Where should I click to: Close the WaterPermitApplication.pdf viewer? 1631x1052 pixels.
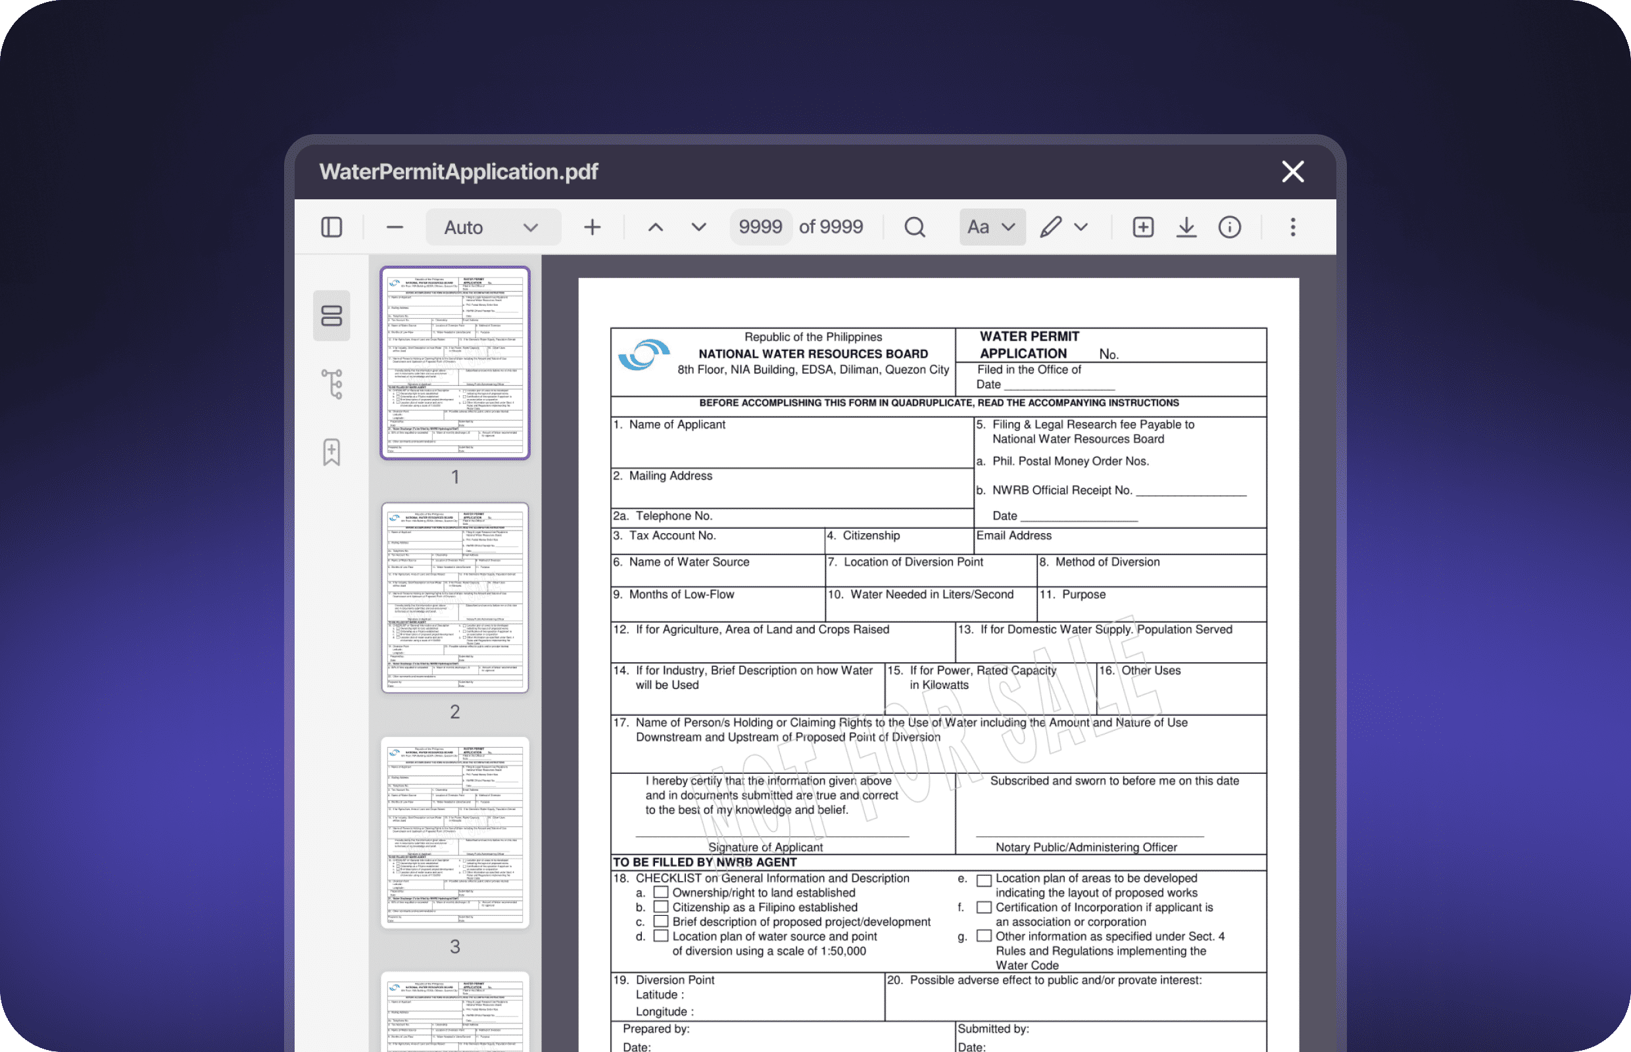pos(1293,172)
